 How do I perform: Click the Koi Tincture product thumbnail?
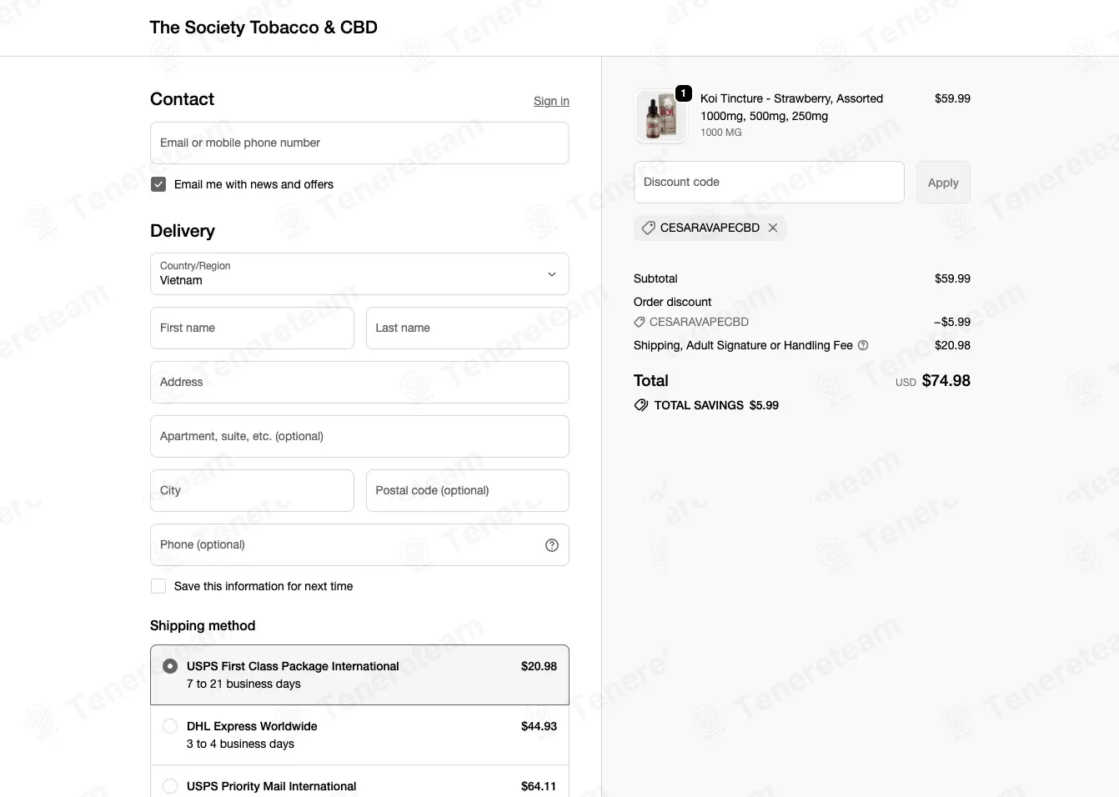click(661, 116)
